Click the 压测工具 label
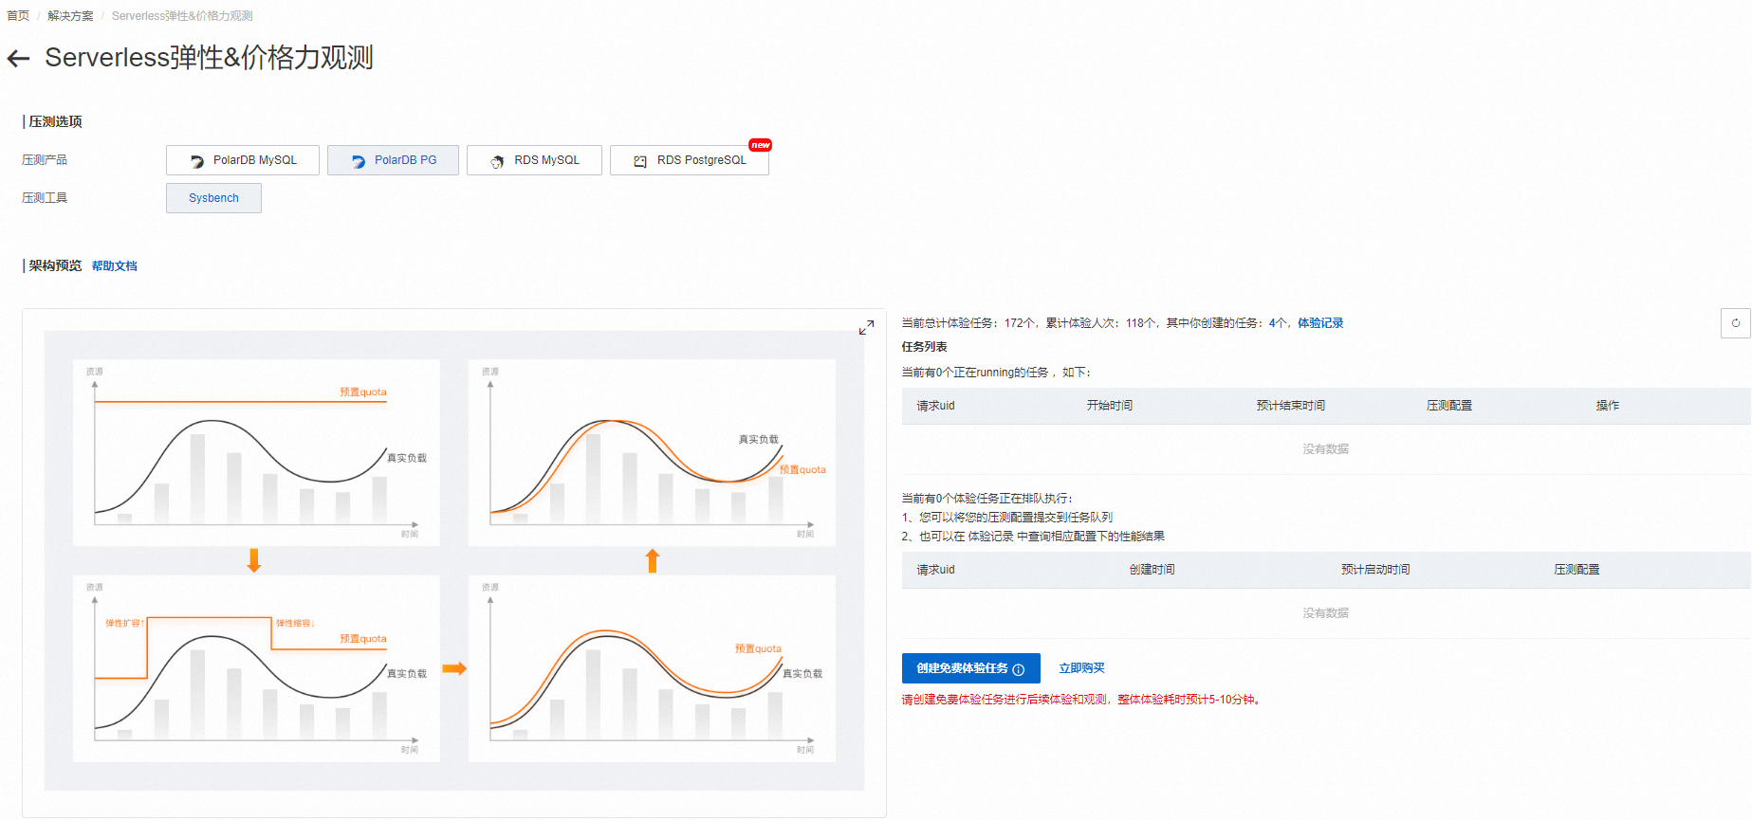This screenshot has height=820, width=1752. 45,198
